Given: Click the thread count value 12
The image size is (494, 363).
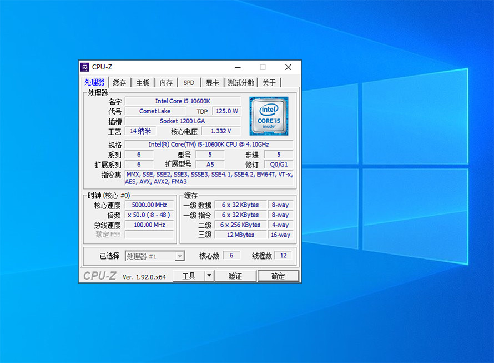Looking at the screenshot, I should point(284,255).
